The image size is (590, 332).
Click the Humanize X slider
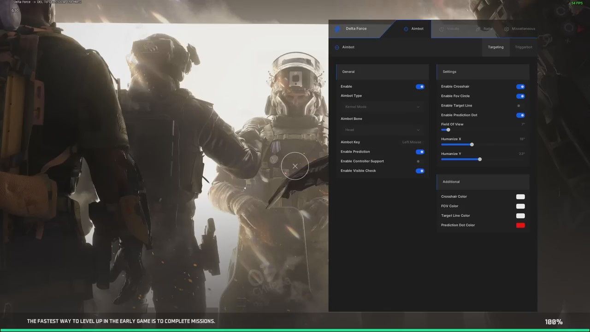tap(483, 145)
